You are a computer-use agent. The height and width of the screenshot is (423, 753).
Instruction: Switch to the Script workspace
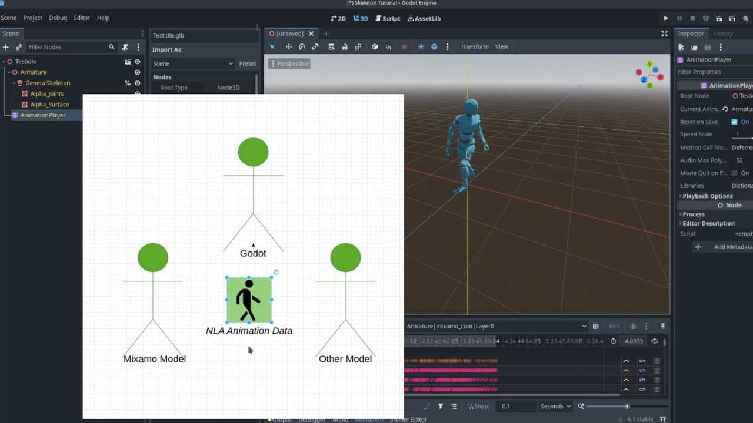coord(388,18)
